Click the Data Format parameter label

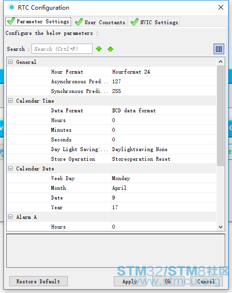click(x=67, y=110)
